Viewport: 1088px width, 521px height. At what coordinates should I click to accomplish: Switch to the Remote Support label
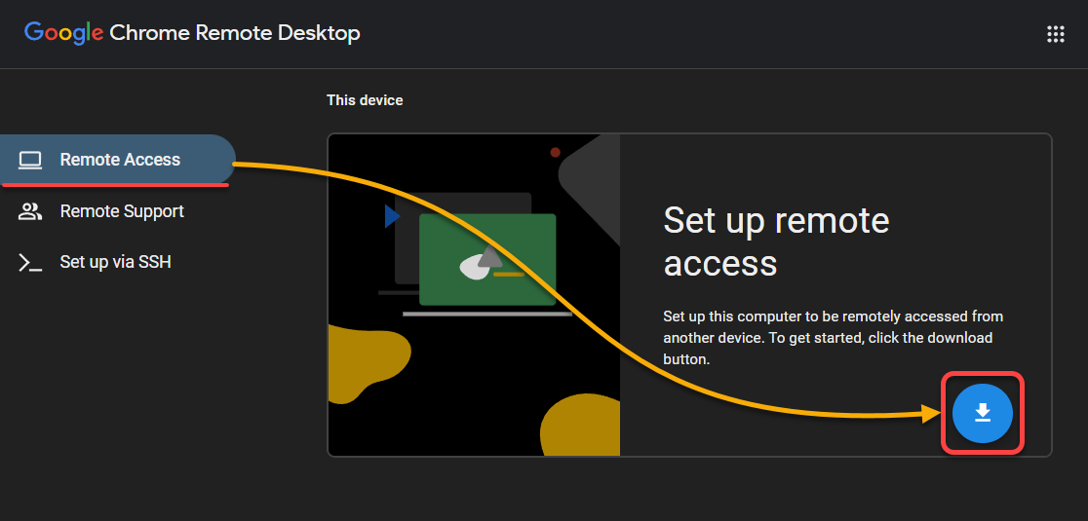tap(122, 211)
